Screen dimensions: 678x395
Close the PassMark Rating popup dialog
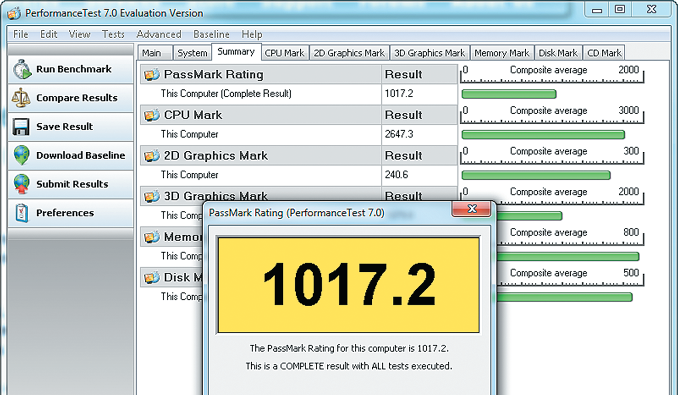pos(472,209)
